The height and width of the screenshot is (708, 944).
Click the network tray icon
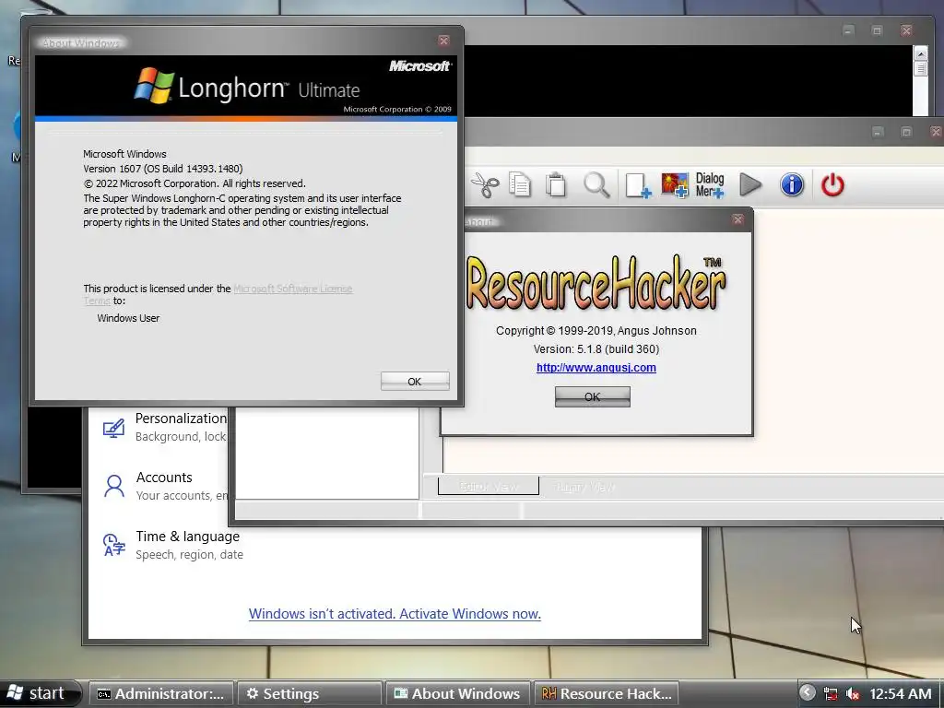[831, 693]
